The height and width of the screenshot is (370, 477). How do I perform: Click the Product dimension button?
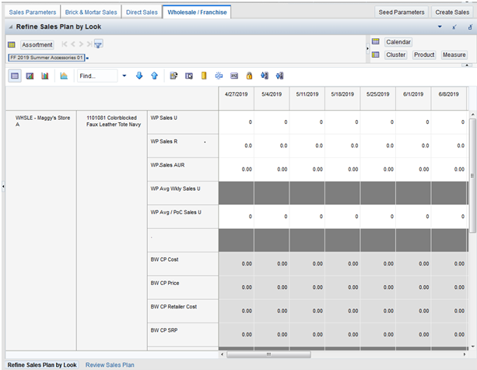[424, 55]
